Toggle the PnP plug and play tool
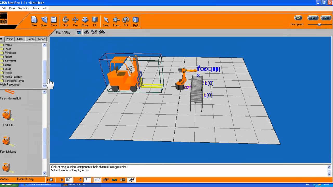This screenshot has width=333, height=187. pos(136,22)
